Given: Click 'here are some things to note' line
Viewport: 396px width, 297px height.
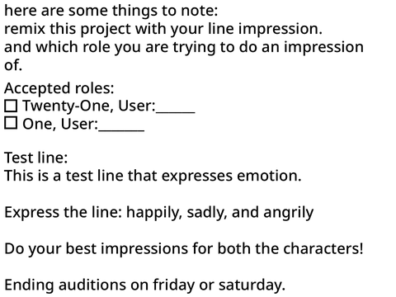Looking at the screenshot, I should pos(111,11).
